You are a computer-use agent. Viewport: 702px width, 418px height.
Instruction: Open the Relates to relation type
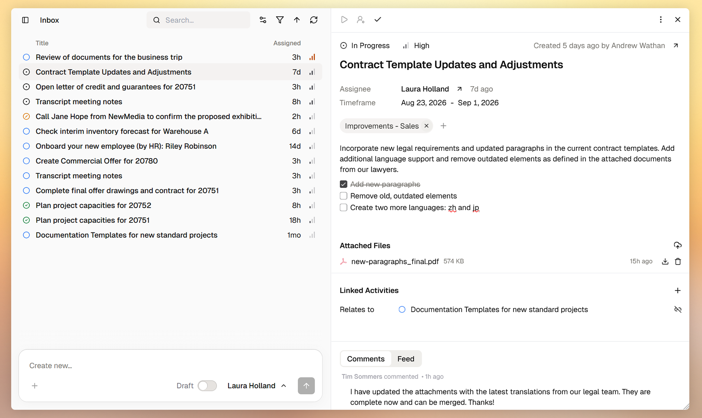click(x=357, y=310)
